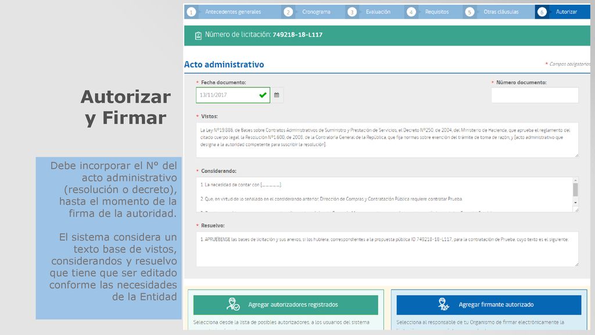Click the Vistos field label
The width and height of the screenshot is (595, 335).
tap(209, 116)
